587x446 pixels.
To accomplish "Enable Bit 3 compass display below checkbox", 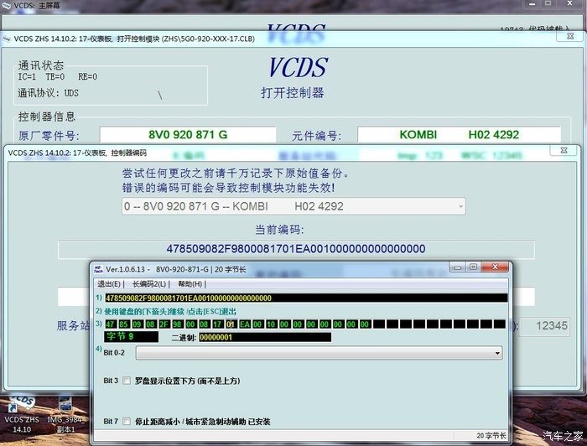I will point(127,381).
